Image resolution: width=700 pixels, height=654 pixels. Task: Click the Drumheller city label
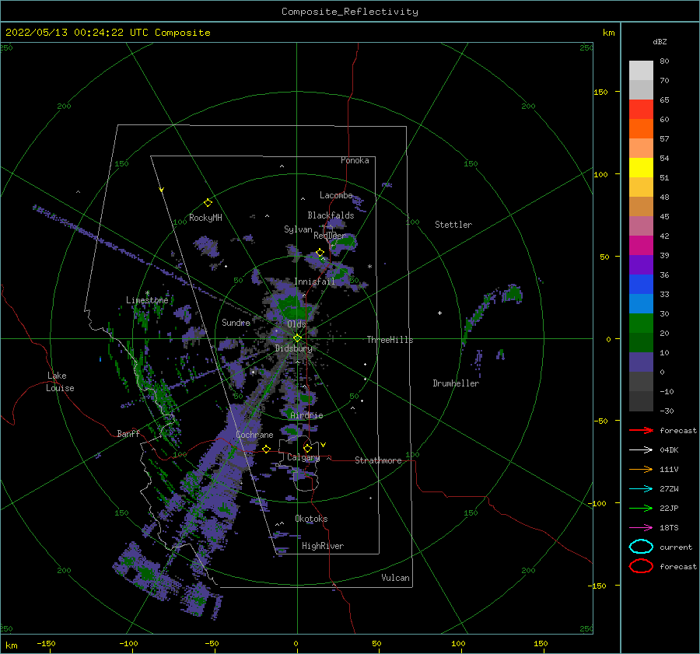tap(456, 383)
